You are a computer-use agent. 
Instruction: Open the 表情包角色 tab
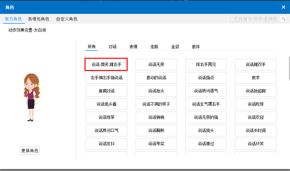38,19
